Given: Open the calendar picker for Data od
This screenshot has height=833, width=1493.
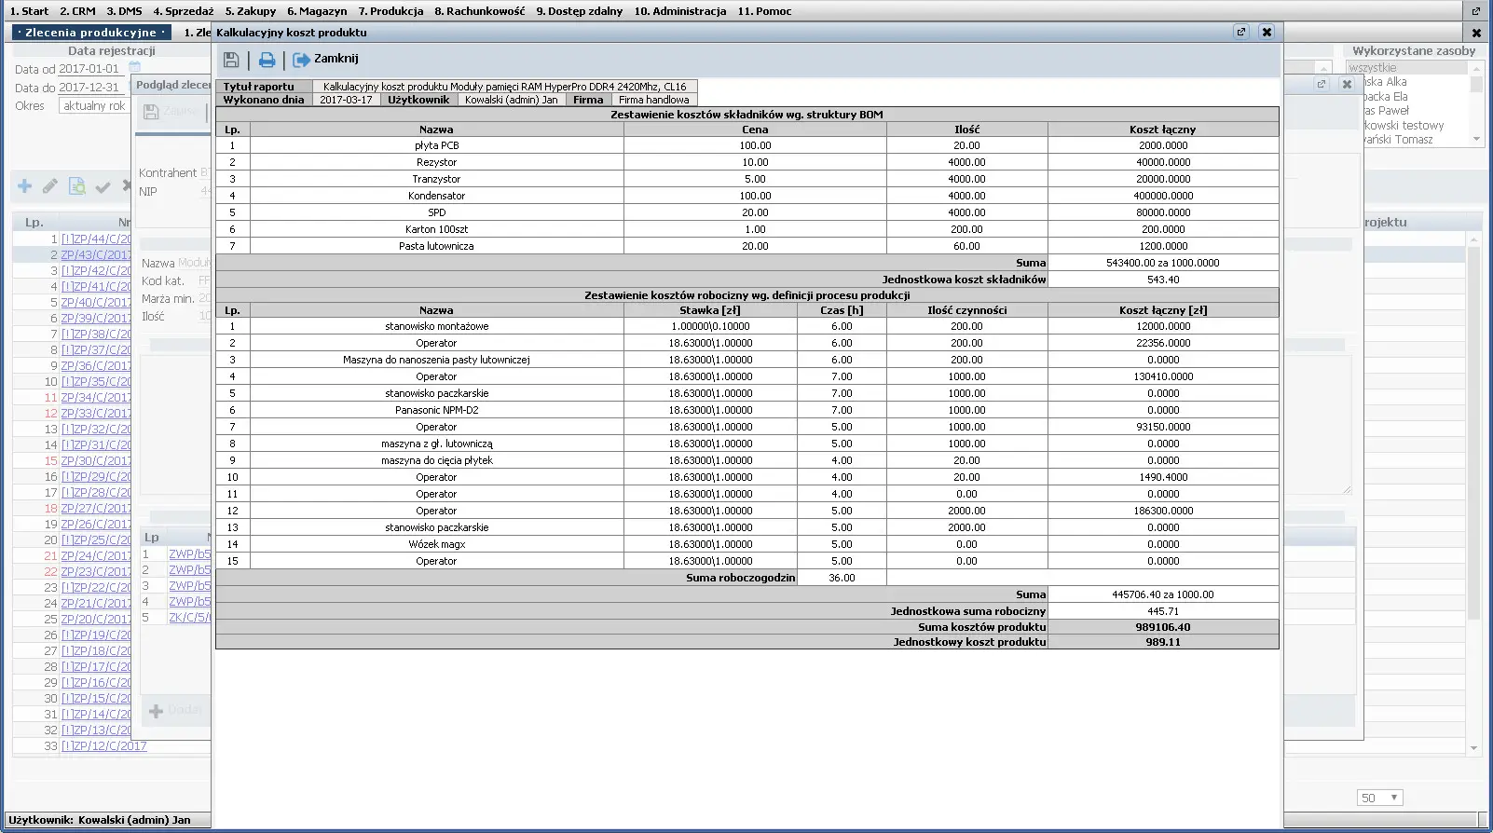Looking at the screenshot, I should 134,68.
